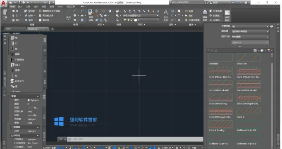
Task: Open the A360 ribbon tab
Action: coord(60,7)
